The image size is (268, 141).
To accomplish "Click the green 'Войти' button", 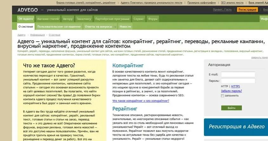I will pos(232,108).
